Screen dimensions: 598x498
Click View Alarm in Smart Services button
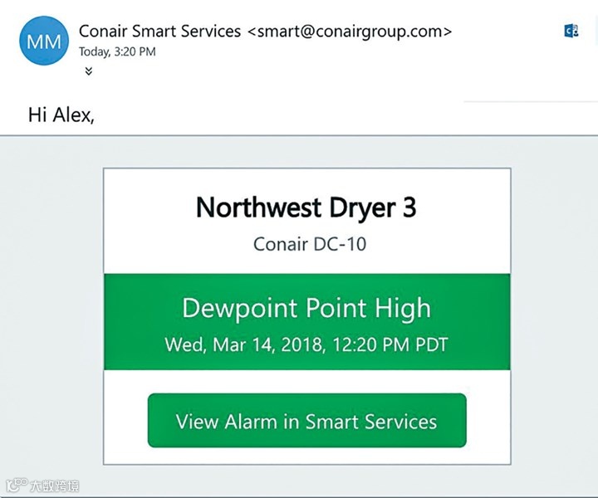(x=307, y=420)
